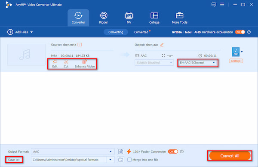
Task: Open output Settings button
Action: tap(236, 61)
